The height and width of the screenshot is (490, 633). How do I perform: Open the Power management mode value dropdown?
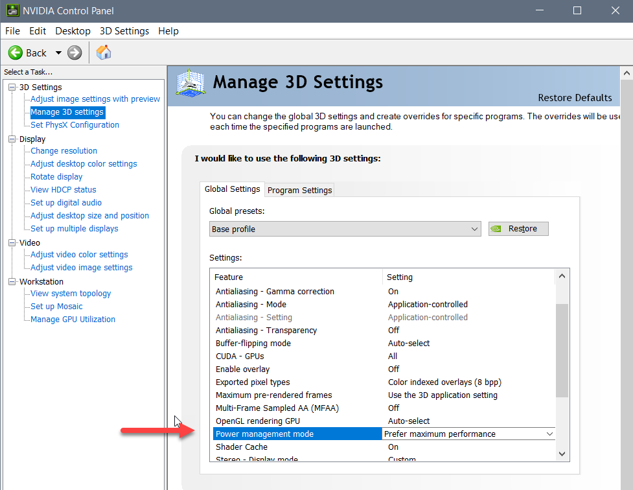(549, 434)
